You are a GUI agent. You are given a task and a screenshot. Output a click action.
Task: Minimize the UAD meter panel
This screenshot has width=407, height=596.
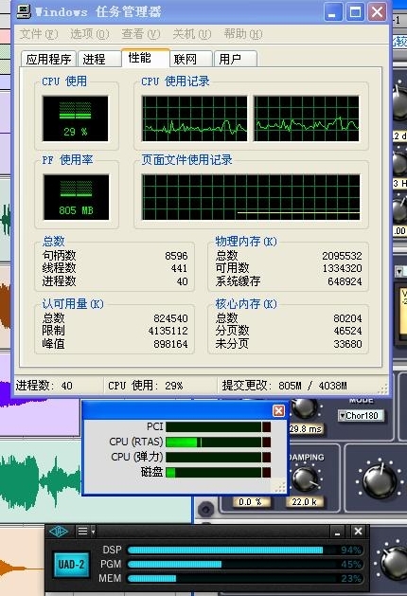337,532
